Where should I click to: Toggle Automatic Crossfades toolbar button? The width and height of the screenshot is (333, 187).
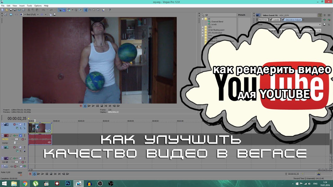[64, 10]
